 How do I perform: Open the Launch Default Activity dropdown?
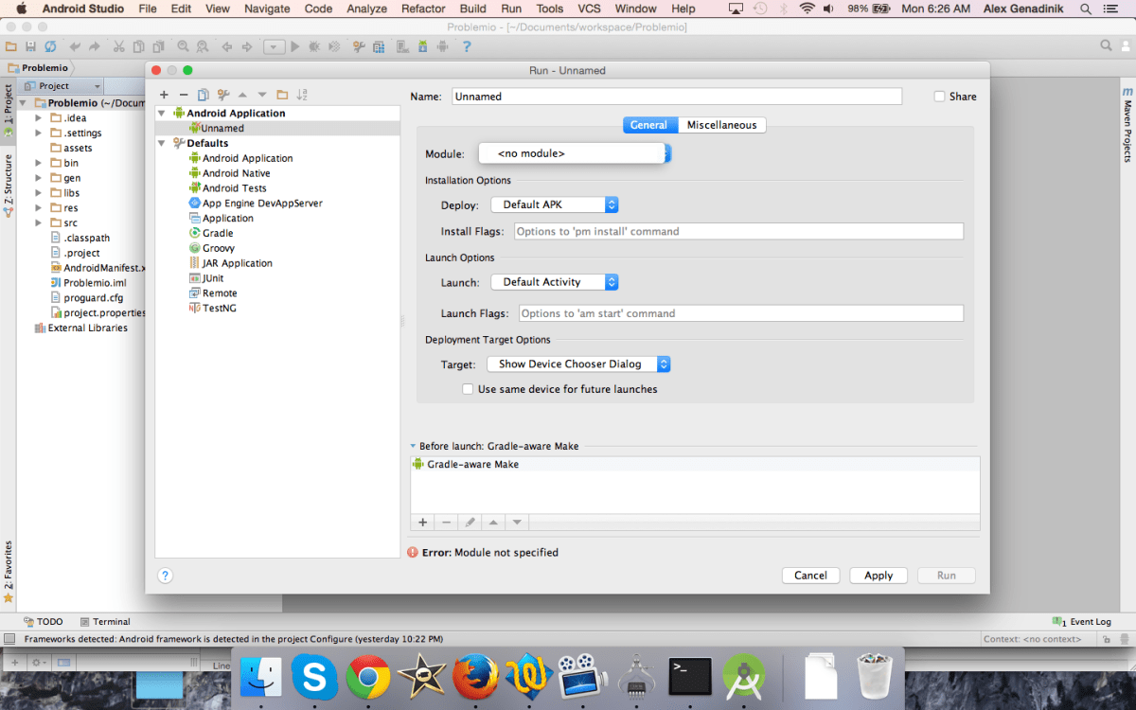tap(555, 282)
